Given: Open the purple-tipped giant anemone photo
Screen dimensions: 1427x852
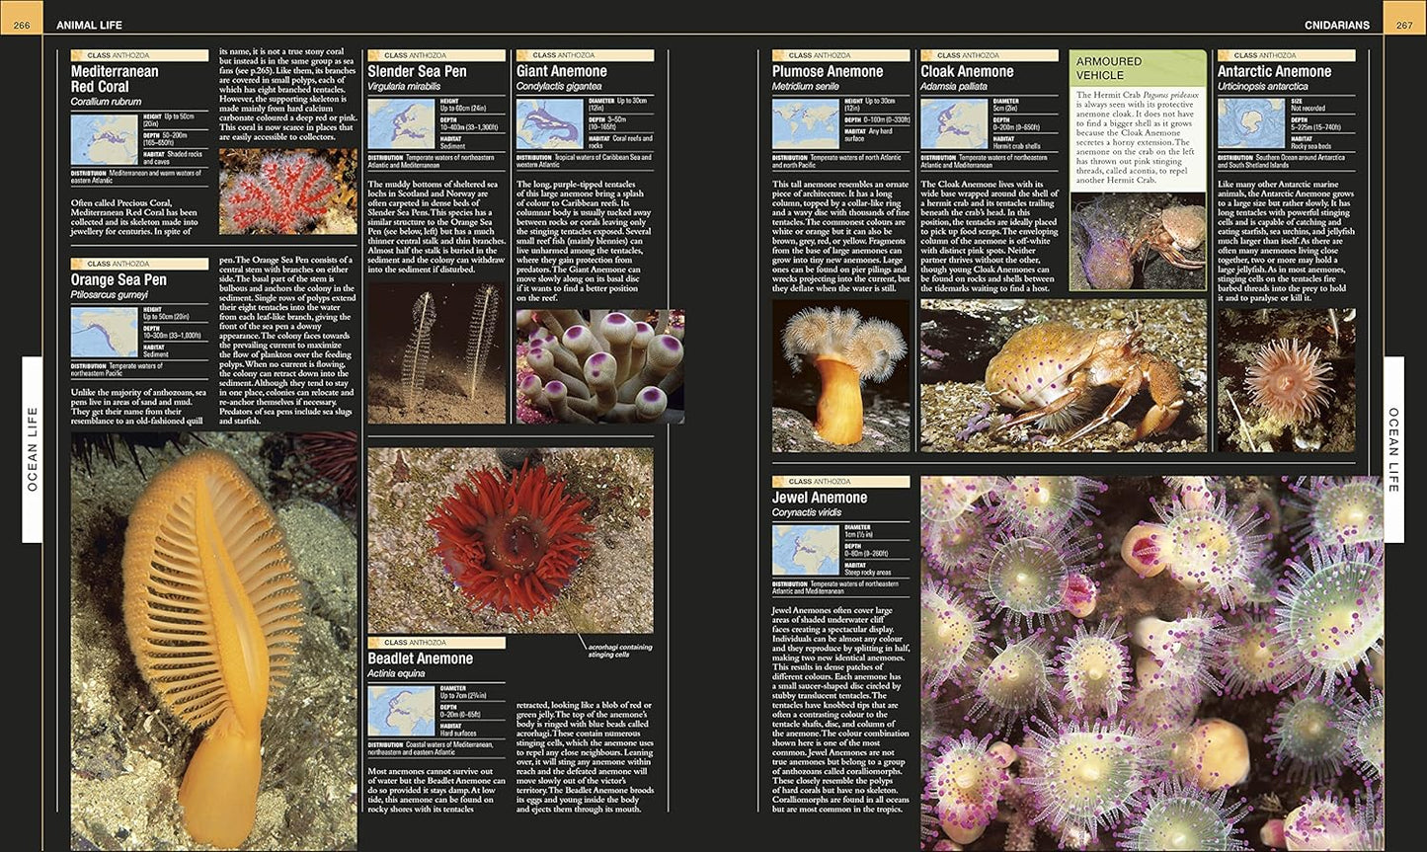Looking at the screenshot, I should click(x=599, y=366).
